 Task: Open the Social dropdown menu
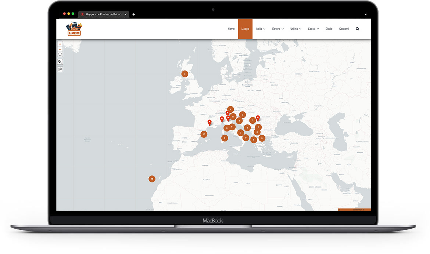(x=313, y=29)
